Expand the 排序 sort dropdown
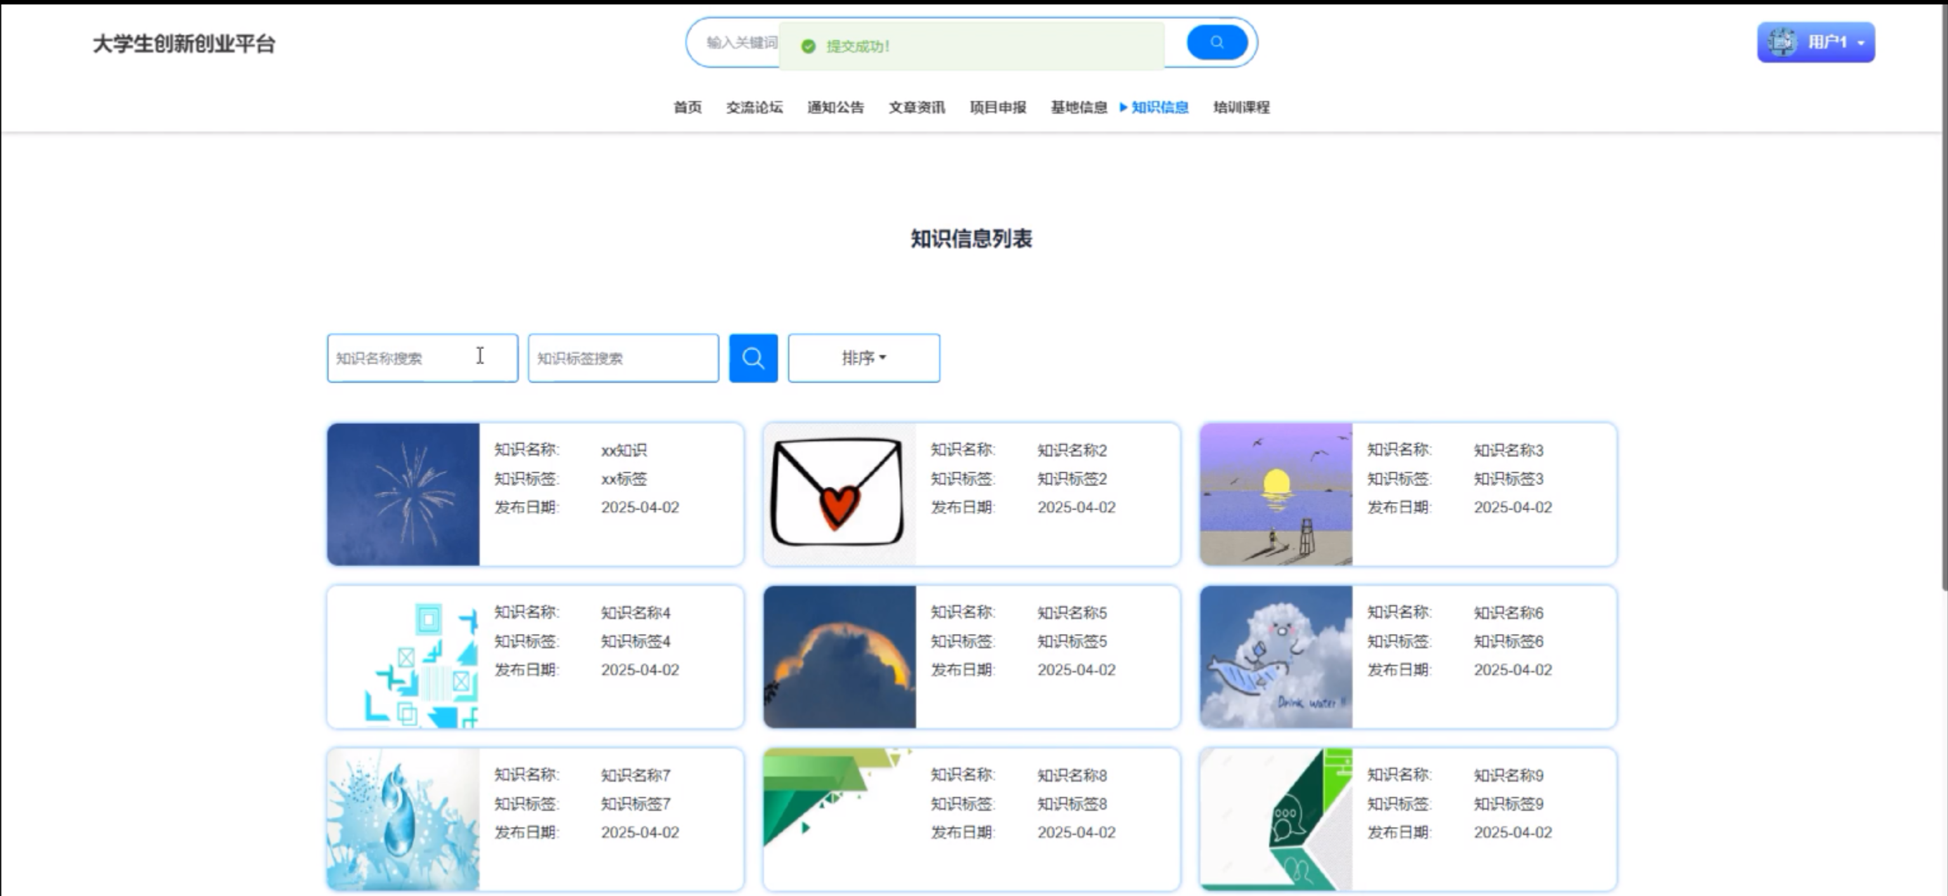The height and width of the screenshot is (896, 1948). point(864,358)
